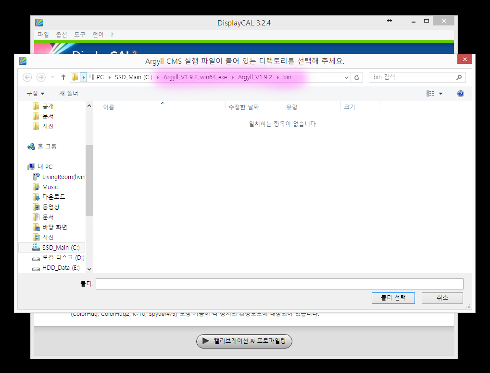Open HDD_Data (E:) drive
Screen dimensions: 490x373
[61, 268]
